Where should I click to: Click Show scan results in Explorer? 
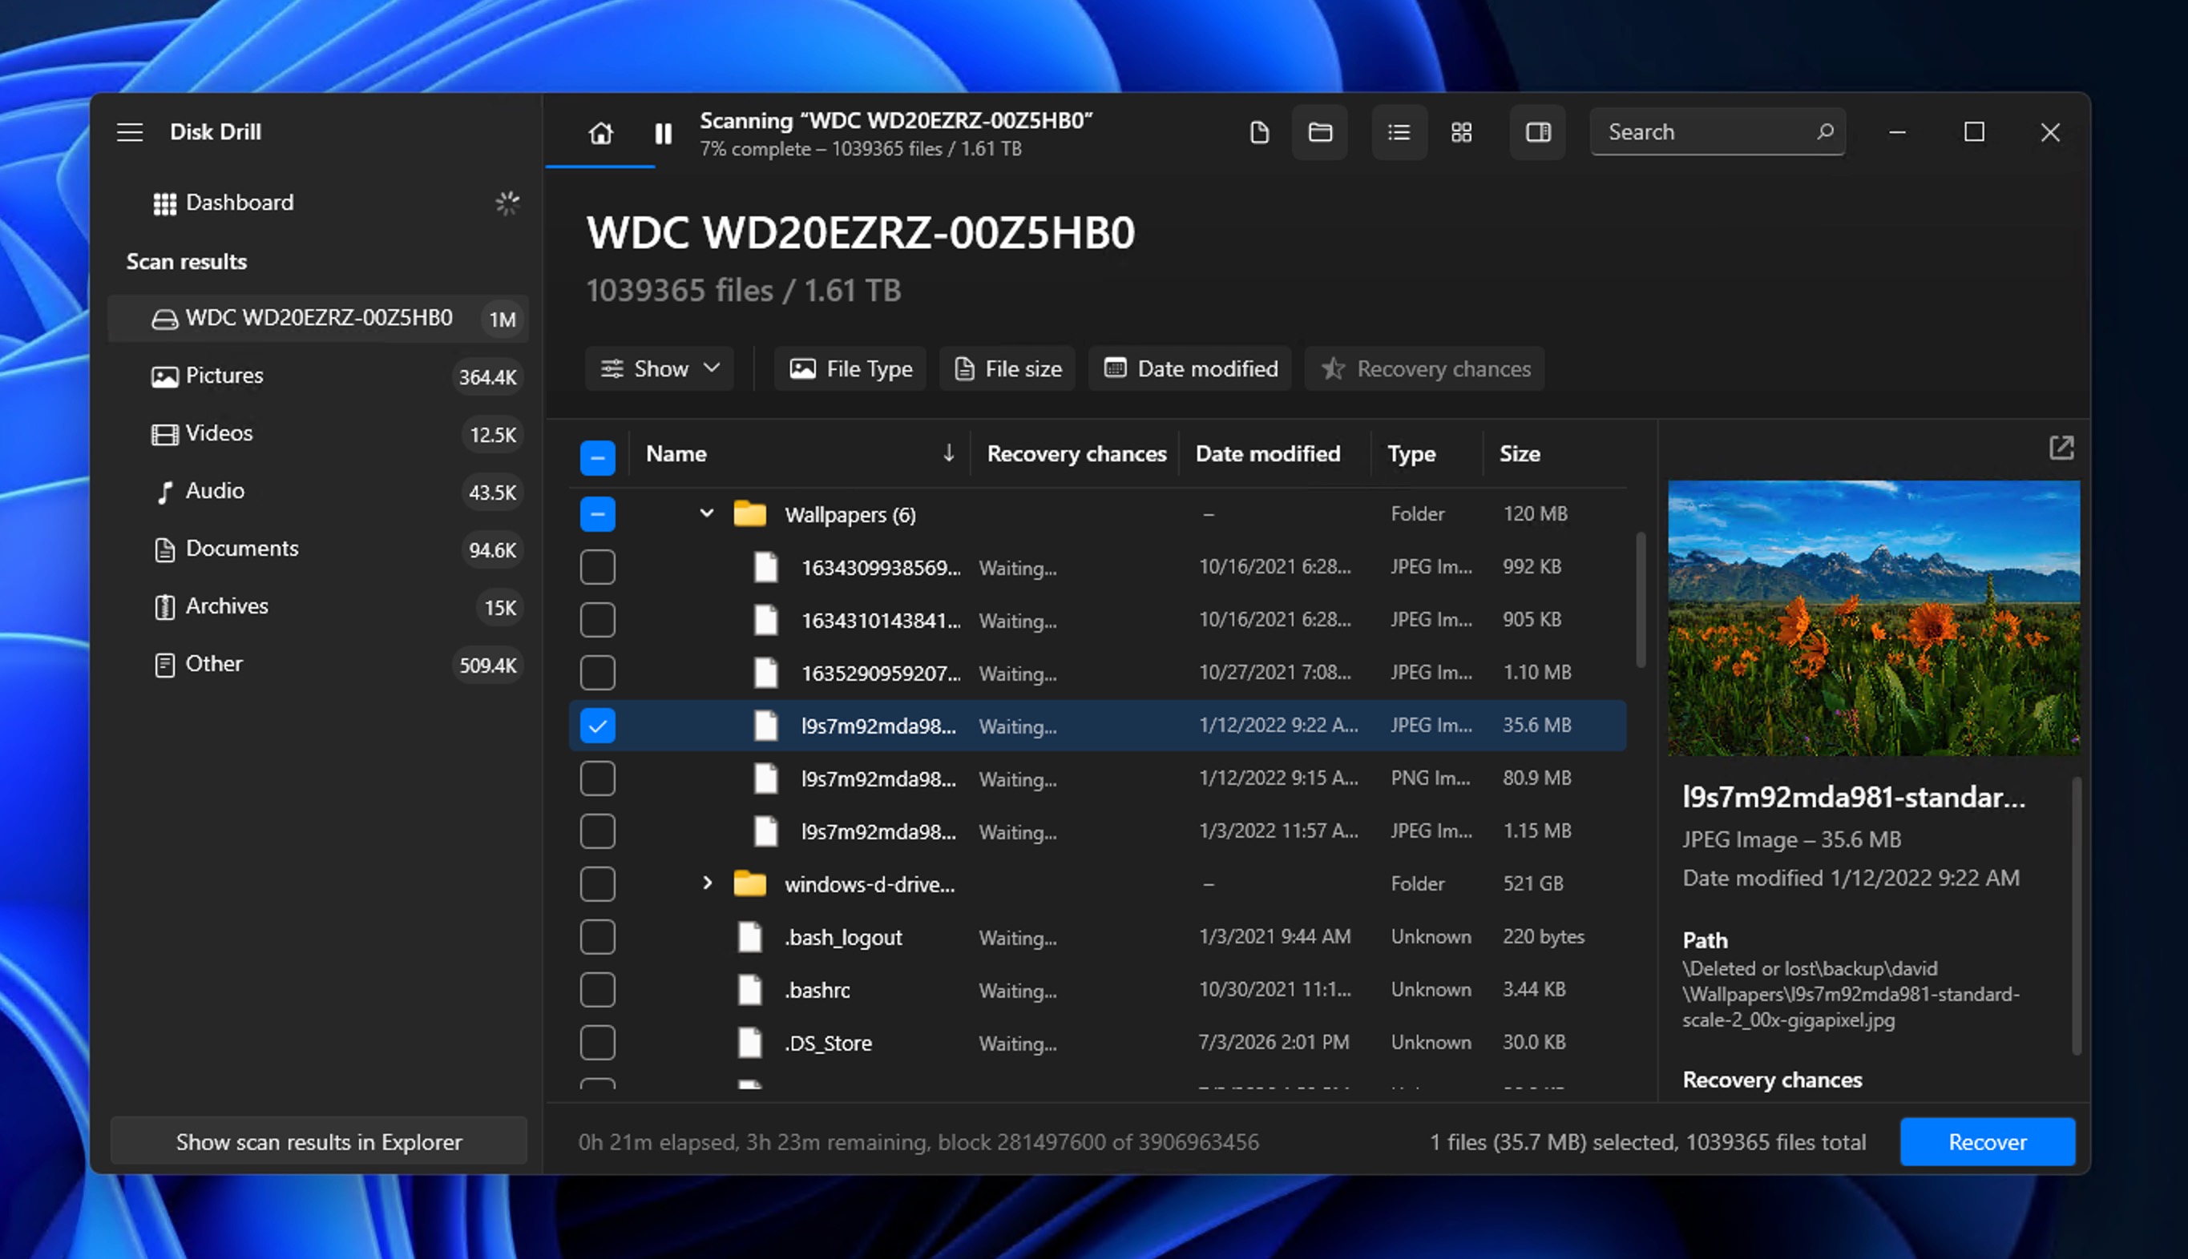tap(318, 1142)
